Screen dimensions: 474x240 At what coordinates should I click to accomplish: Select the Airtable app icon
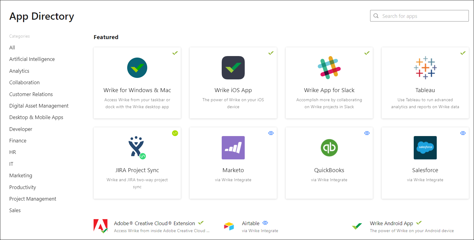229,226
